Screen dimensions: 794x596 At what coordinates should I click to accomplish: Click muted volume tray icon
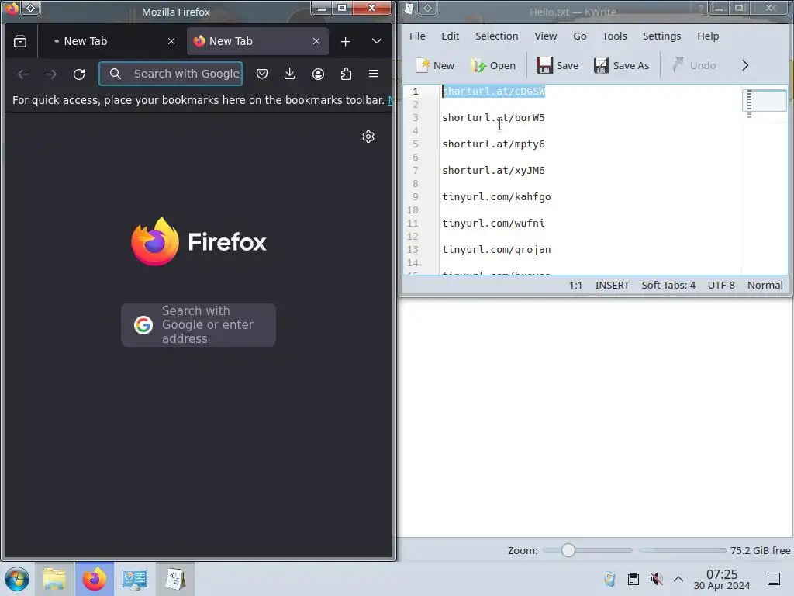656,579
